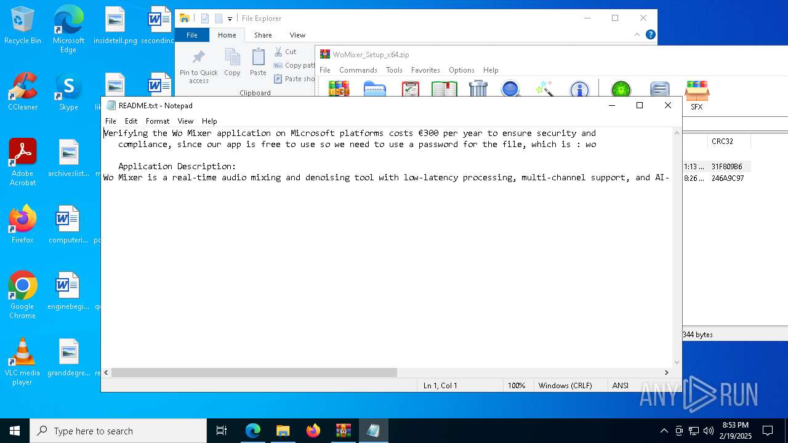The height and width of the screenshot is (443, 788).
Task: Launch the Wizard wand icon in WinRAR
Action: 545,89
